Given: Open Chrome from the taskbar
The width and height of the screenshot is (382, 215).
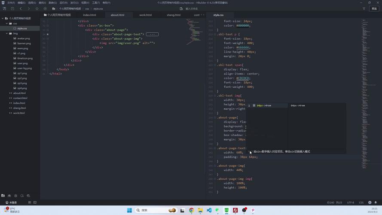Looking at the screenshot, I should pos(192,210).
